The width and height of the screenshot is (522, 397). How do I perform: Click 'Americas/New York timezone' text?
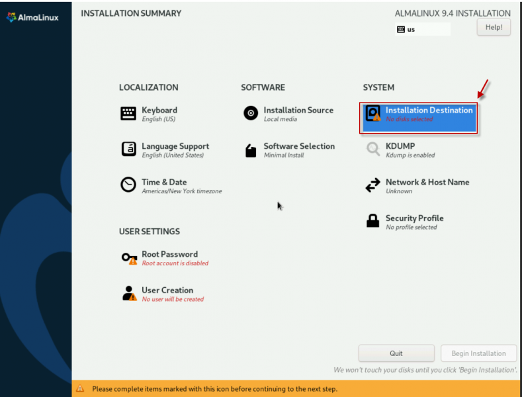tap(182, 191)
